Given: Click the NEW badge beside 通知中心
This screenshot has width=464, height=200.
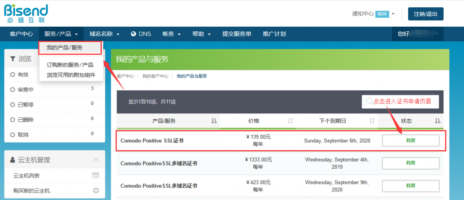Looking at the screenshot, I should [382, 14].
